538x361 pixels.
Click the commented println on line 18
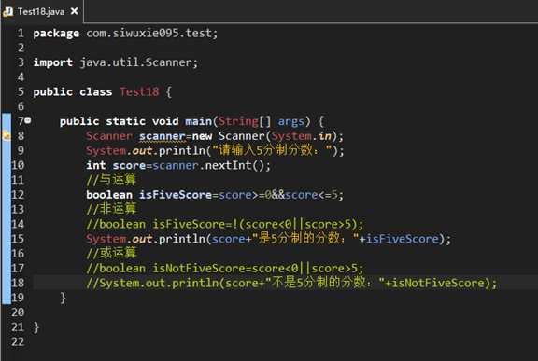[291, 283]
